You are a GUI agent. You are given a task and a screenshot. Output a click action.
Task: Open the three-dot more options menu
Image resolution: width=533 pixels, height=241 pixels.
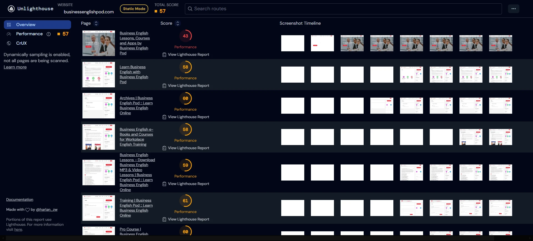tap(514, 9)
